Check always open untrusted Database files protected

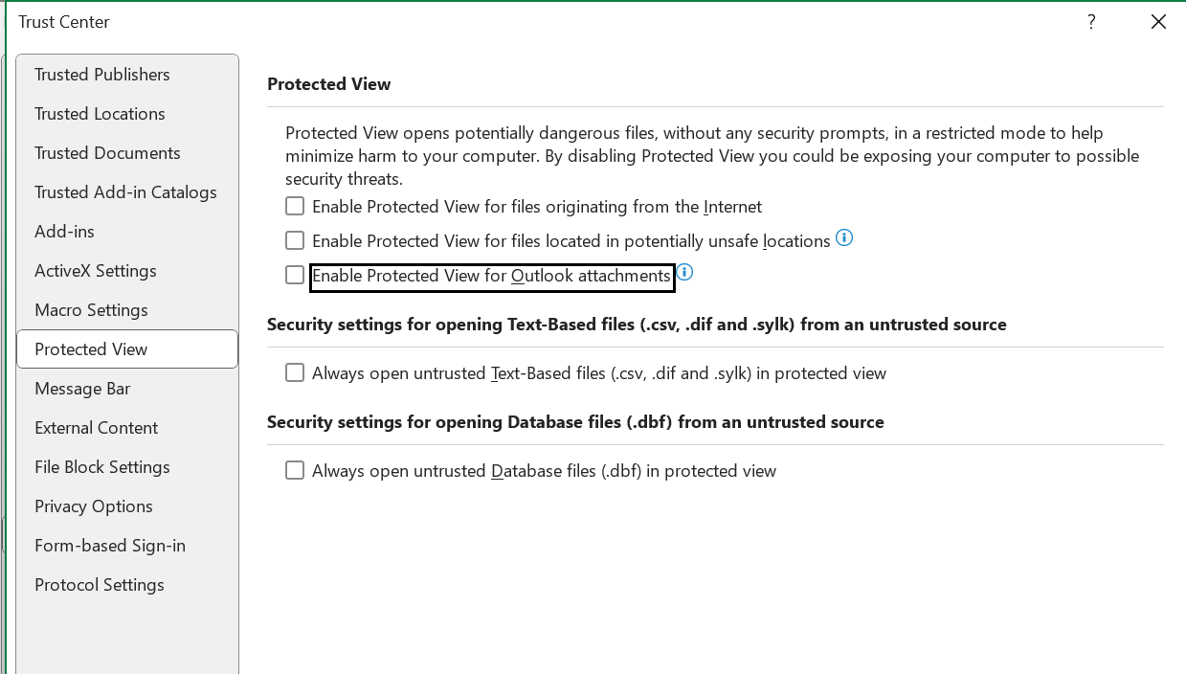click(x=294, y=470)
